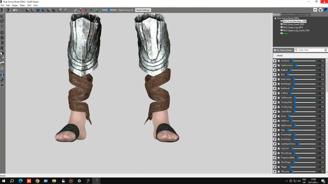Adjust the AnkleSize slider track
328x184 pixels.
(x=304, y=61)
